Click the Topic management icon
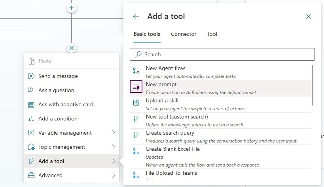Image resolution: width=324 pixels, height=187 pixels. [31, 147]
